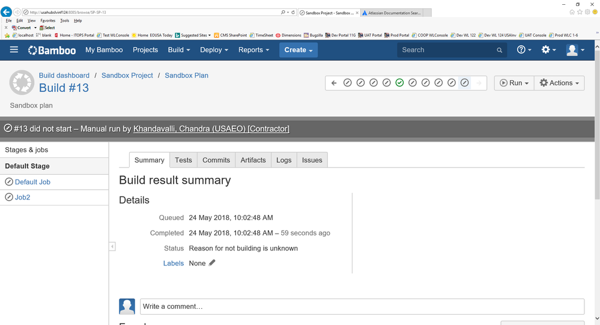Image resolution: width=600 pixels, height=325 pixels.
Task: Collapse the sidebar with the handle arrow
Action: tap(112, 246)
